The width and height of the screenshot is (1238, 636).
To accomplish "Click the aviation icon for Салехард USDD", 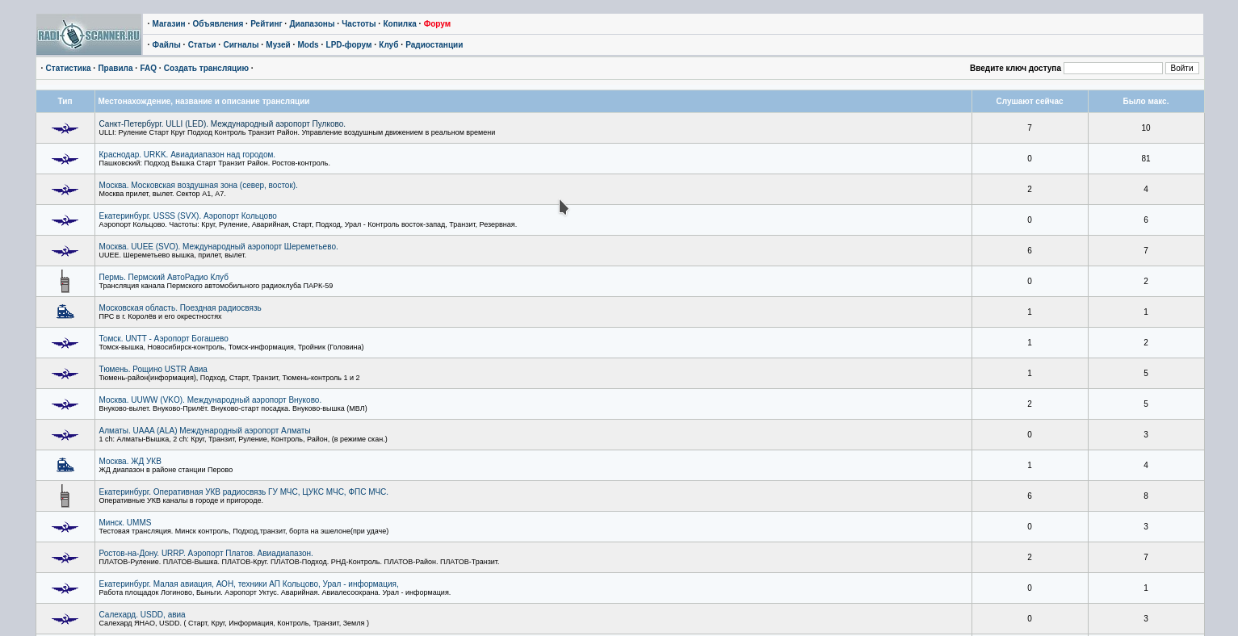I will click(x=65, y=619).
